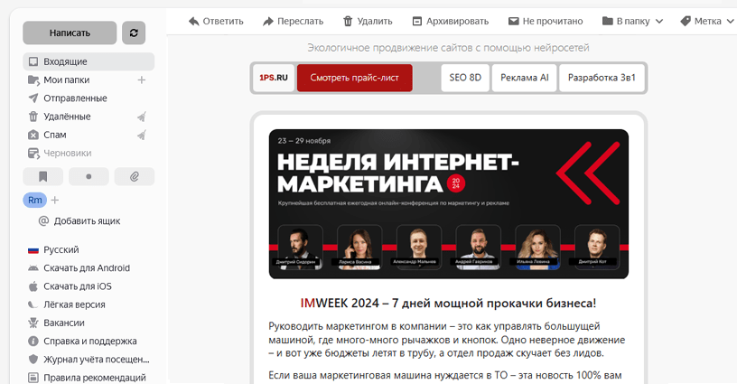Click the Неделя интернет-маркетинга banner image
Image resolution: width=737 pixels, height=384 pixels.
pos(448,204)
